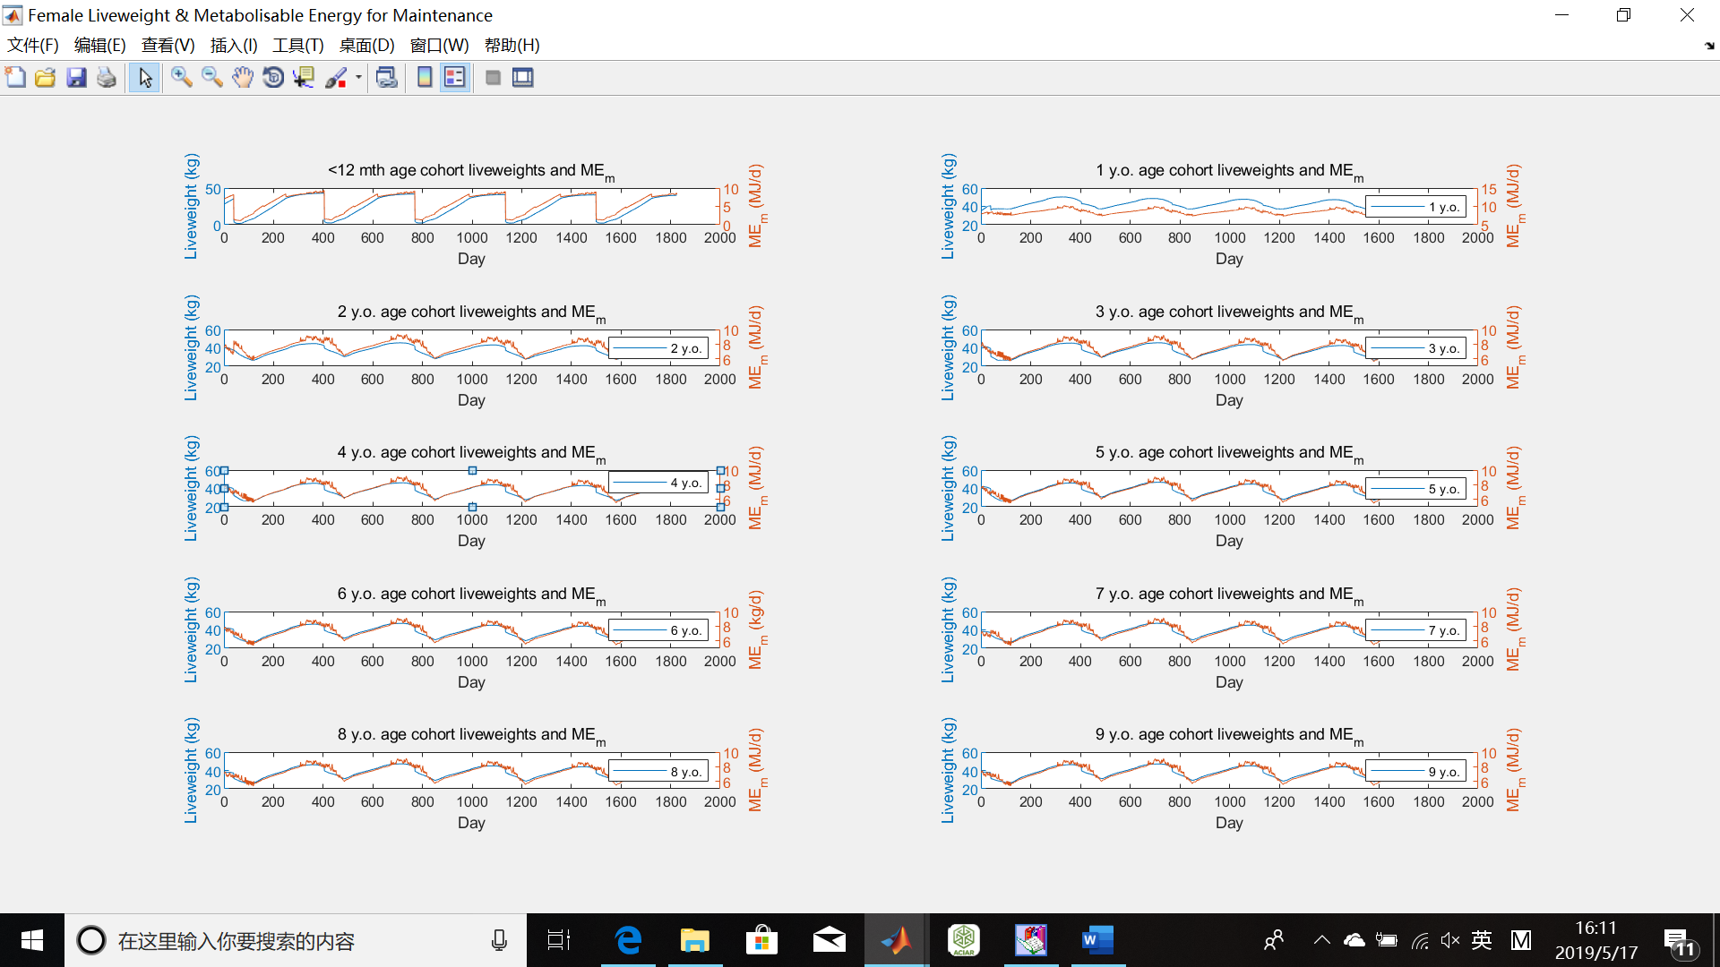Open a saved figure file

pos(46,77)
